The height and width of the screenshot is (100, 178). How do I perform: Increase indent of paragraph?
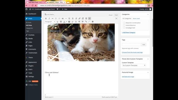click(83, 22)
